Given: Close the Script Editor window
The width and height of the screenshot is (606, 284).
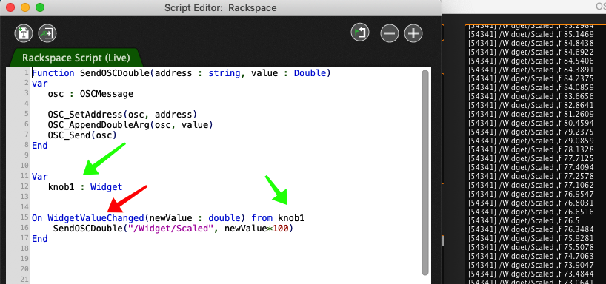Looking at the screenshot, I should click(x=10, y=7).
